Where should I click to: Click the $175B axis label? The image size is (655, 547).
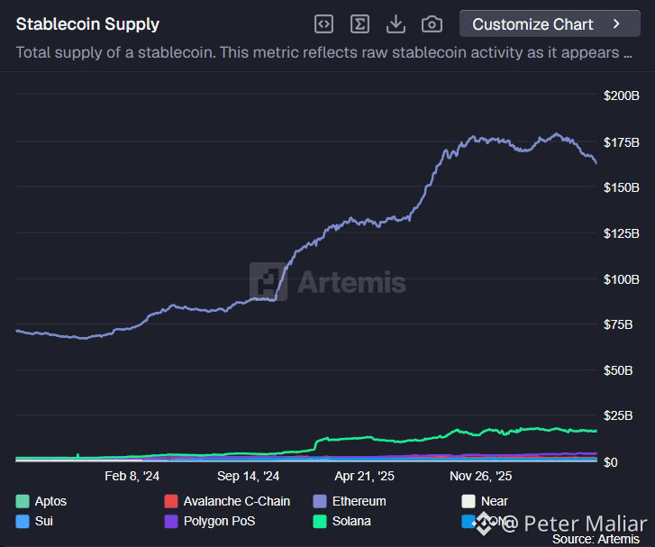pyautogui.click(x=621, y=142)
